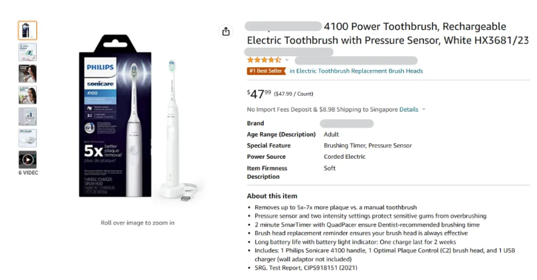Select the fourth thumbnail in the image strip

28,95
